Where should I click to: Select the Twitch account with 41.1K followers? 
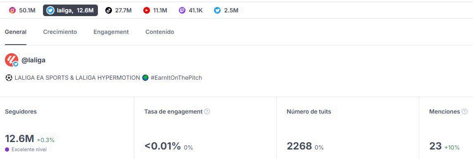(191, 10)
